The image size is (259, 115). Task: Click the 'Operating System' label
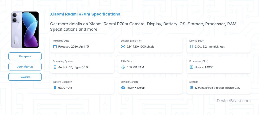point(63,61)
